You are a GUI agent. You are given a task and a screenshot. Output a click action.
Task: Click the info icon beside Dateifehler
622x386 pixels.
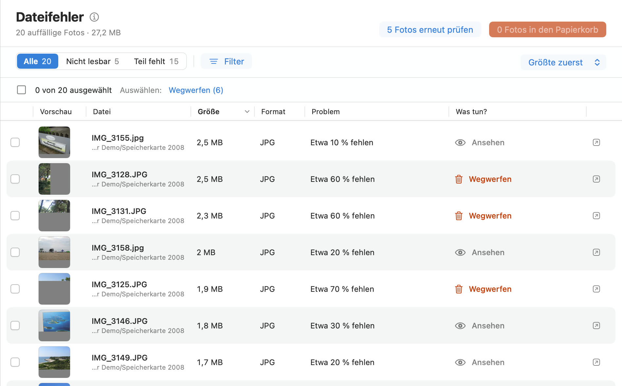point(94,17)
